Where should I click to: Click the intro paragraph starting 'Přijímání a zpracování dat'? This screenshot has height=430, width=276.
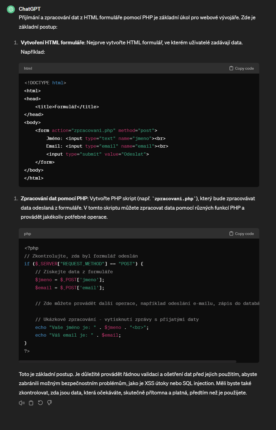coord(137,22)
